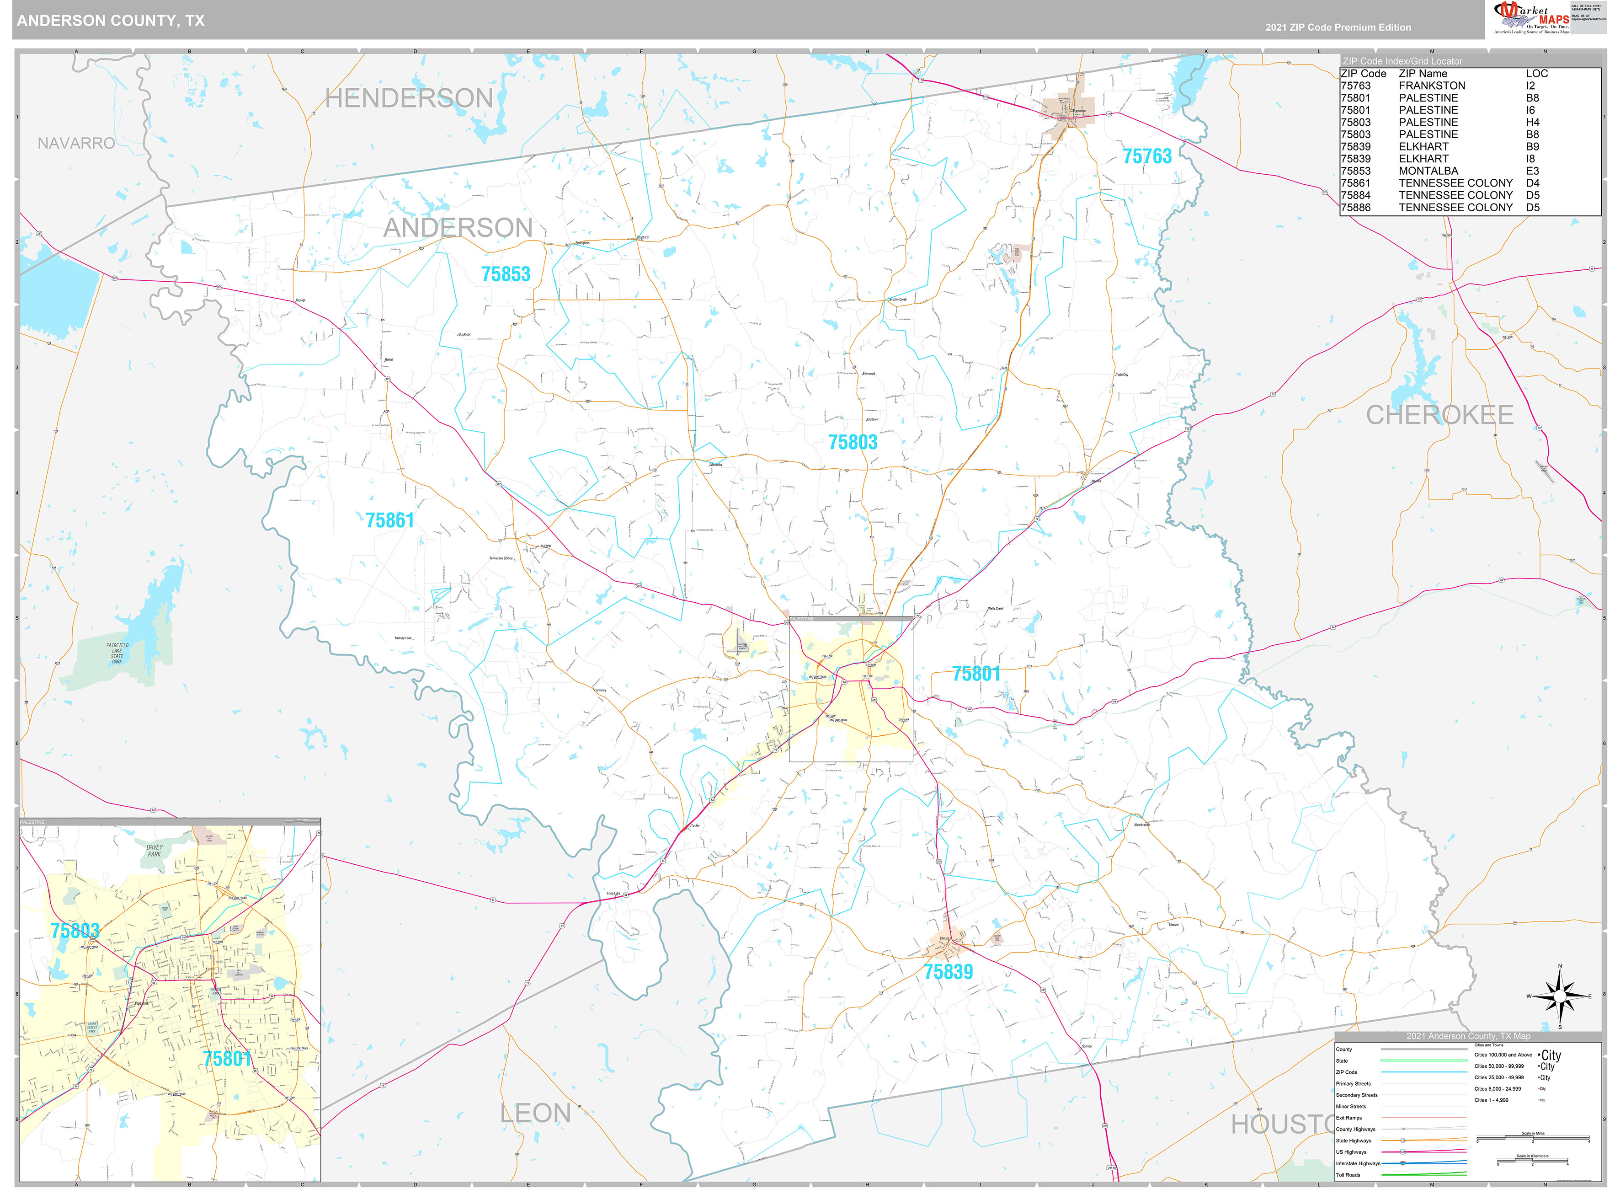Click the 'Cities 25,000 - 49,999' legend entry
The image size is (1615, 1189).
click(1498, 1078)
